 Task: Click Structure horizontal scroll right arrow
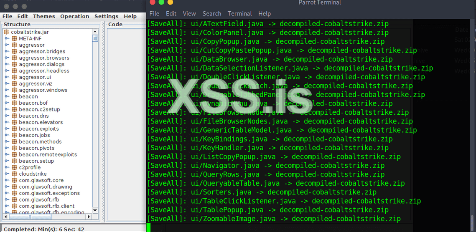[89, 217]
